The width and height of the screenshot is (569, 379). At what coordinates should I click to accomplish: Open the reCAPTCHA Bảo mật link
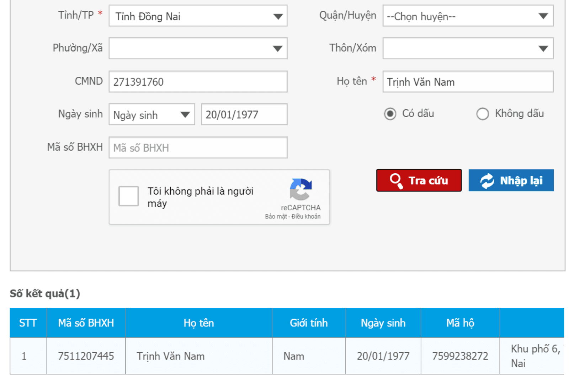click(x=276, y=216)
